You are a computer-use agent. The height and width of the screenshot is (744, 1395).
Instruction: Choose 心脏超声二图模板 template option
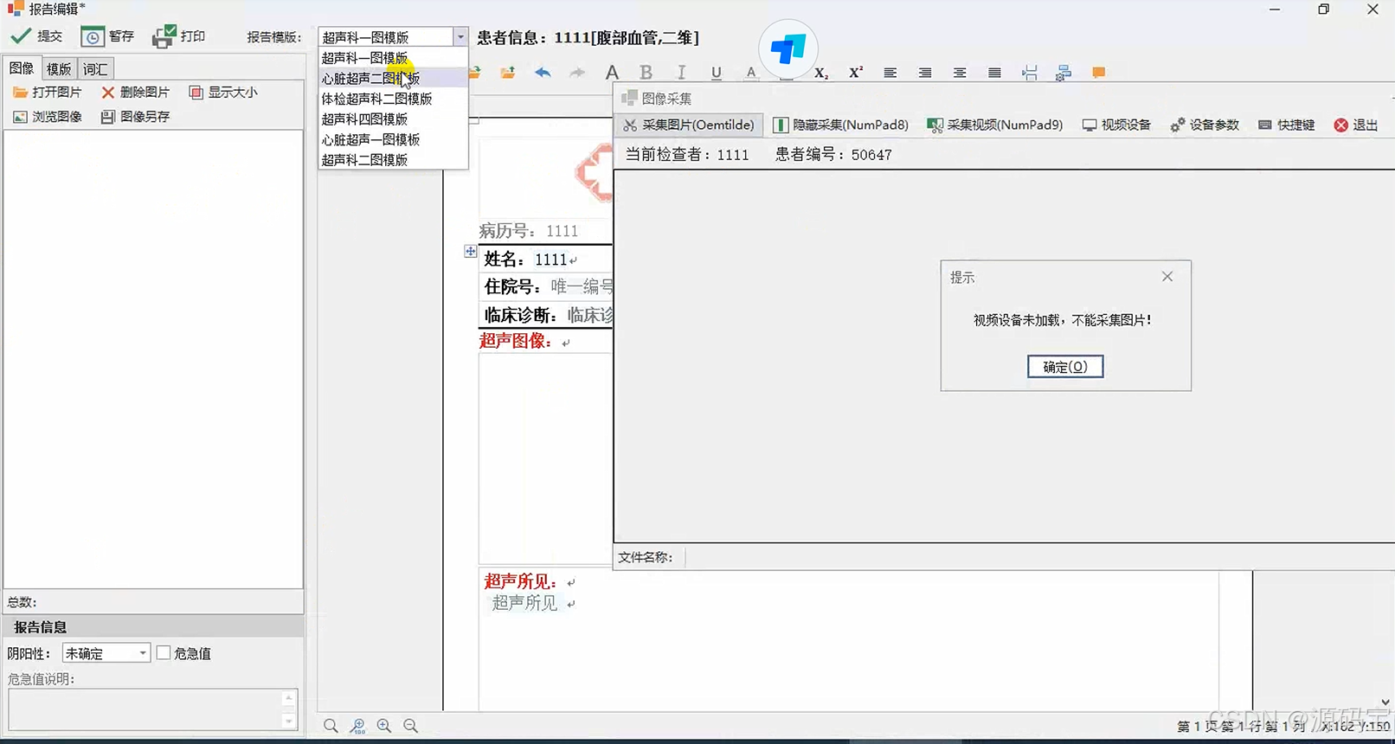pos(393,78)
